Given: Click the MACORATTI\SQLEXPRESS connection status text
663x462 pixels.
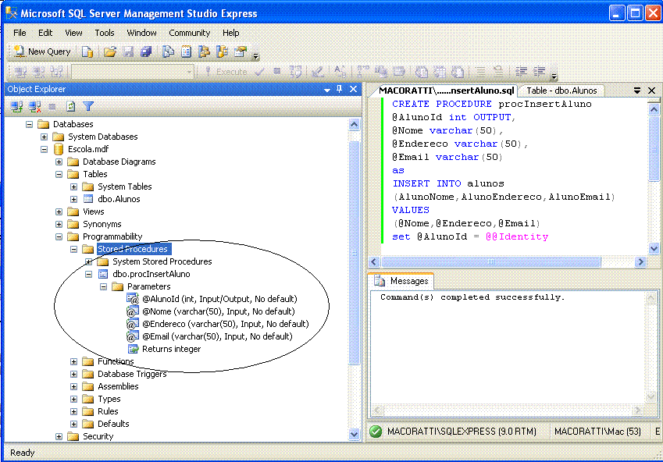Looking at the screenshot, I should pos(462,431).
